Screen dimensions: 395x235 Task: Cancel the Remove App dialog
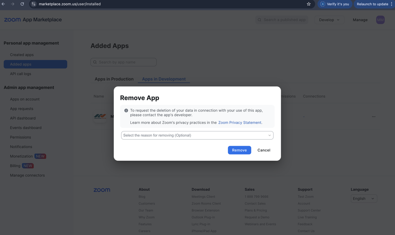264,150
